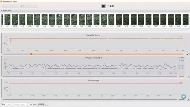The width and height of the screenshot is (190, 107).
Task: Select the 14:31 screen flow thumbnail
Action: 111,19
